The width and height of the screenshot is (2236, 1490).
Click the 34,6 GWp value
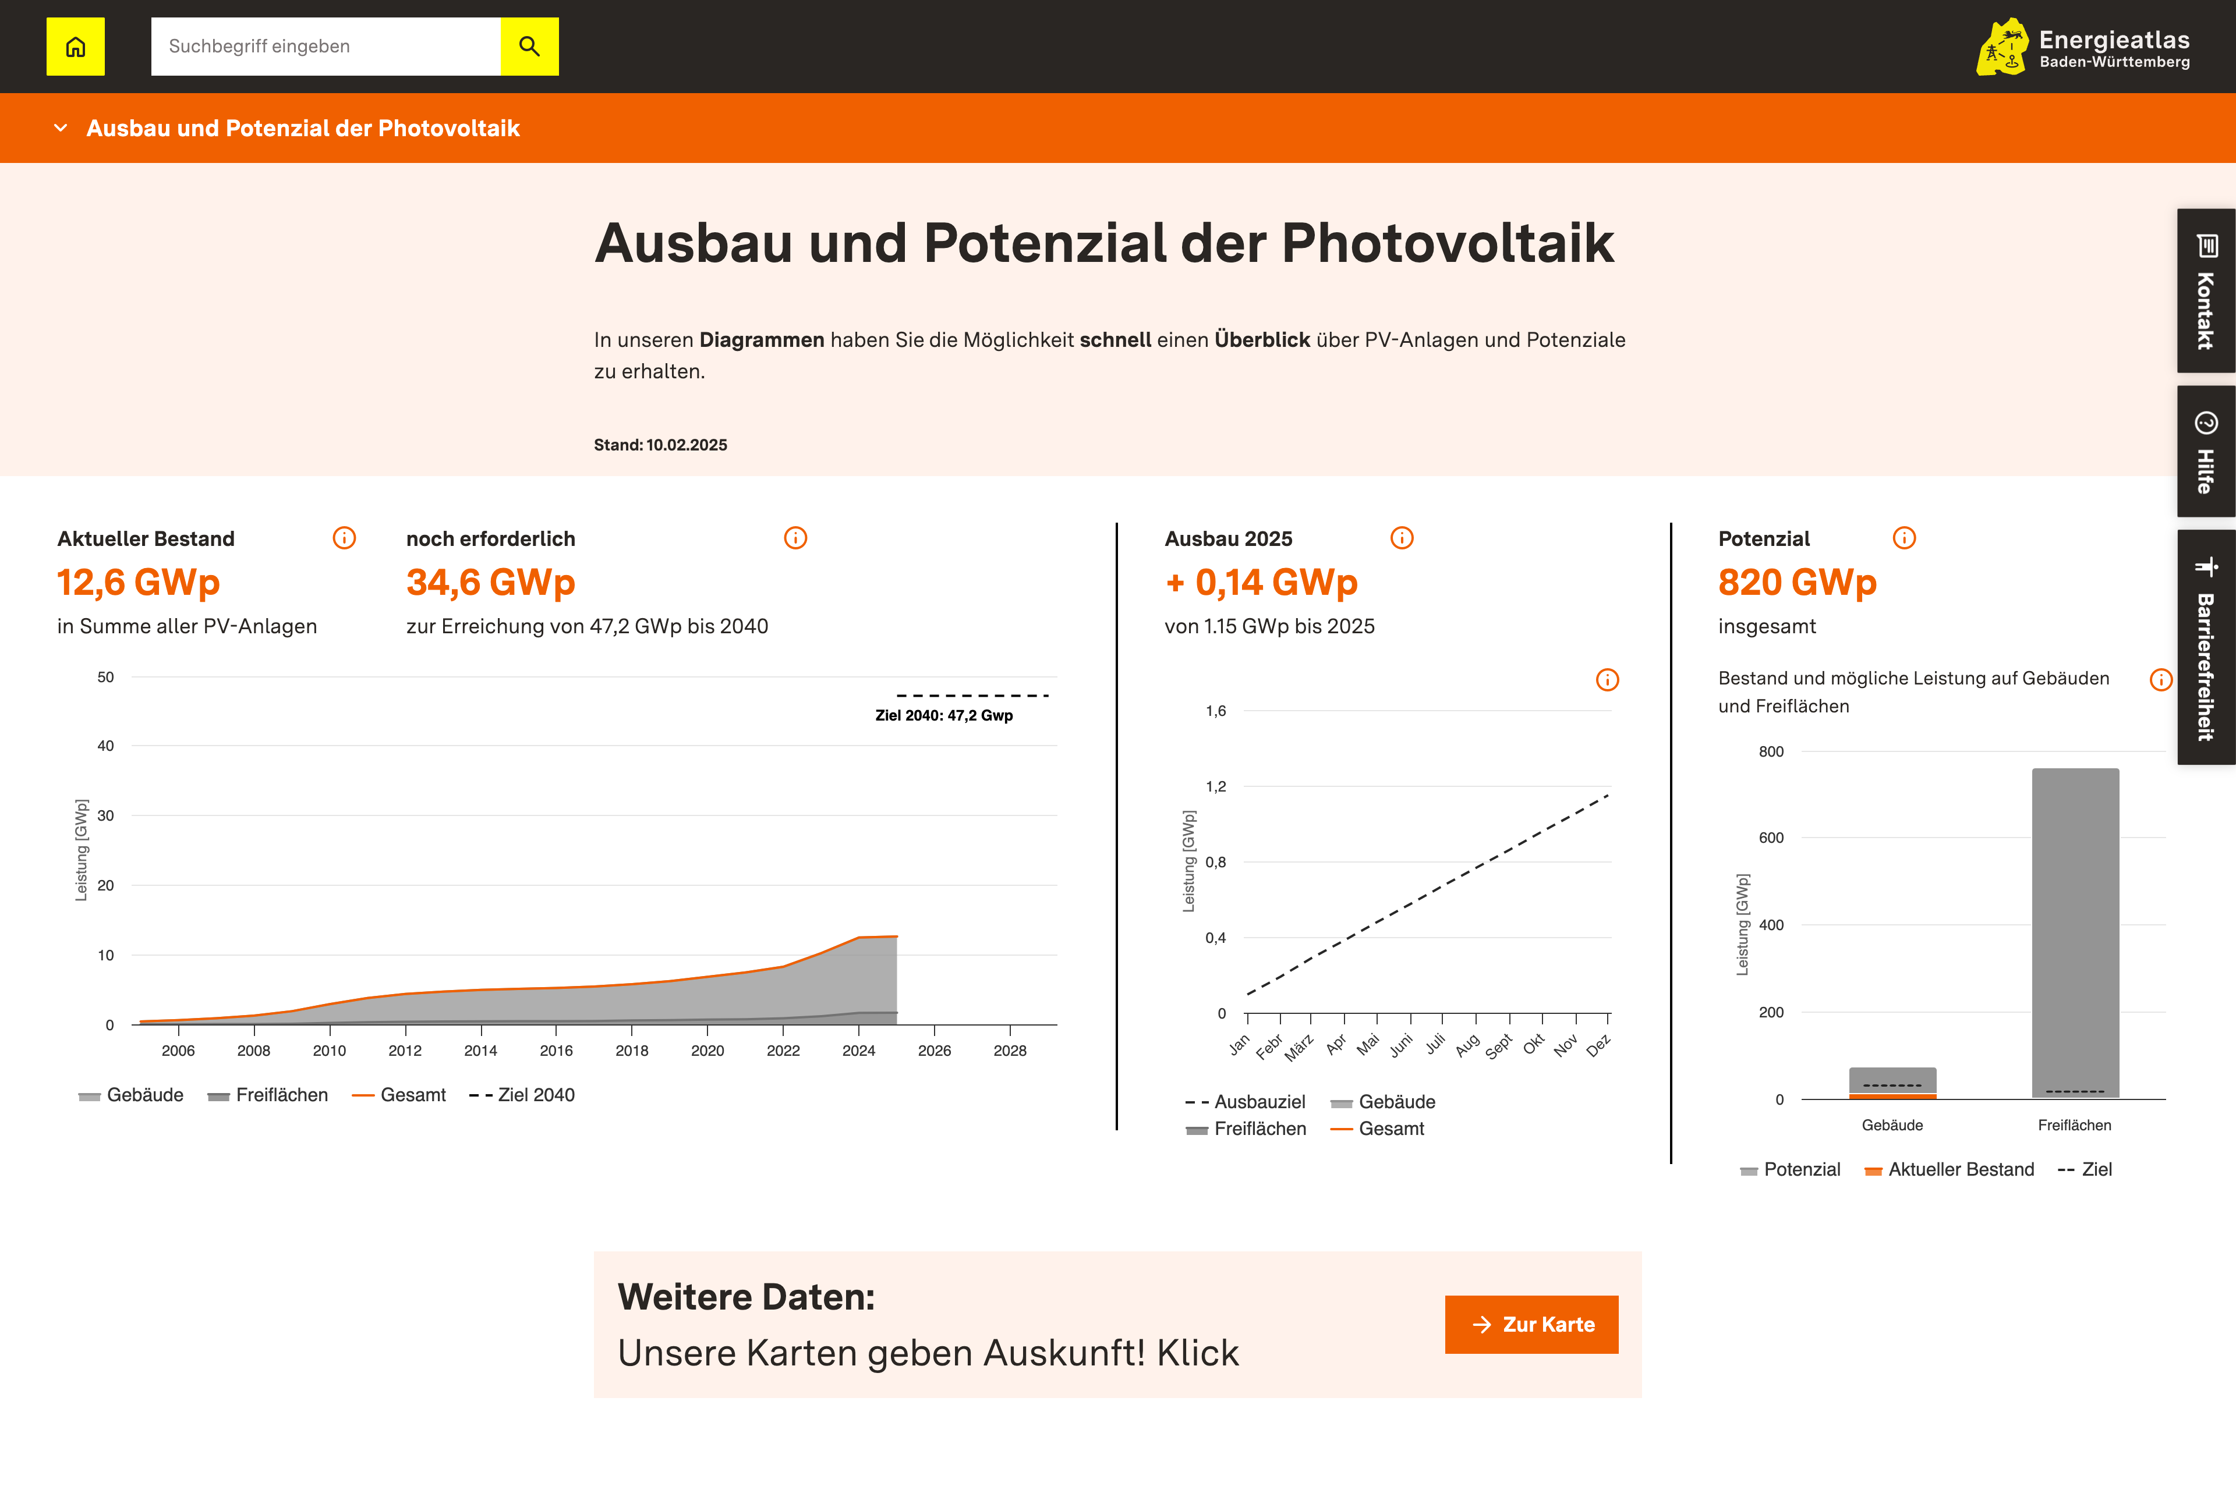[490, 581]
